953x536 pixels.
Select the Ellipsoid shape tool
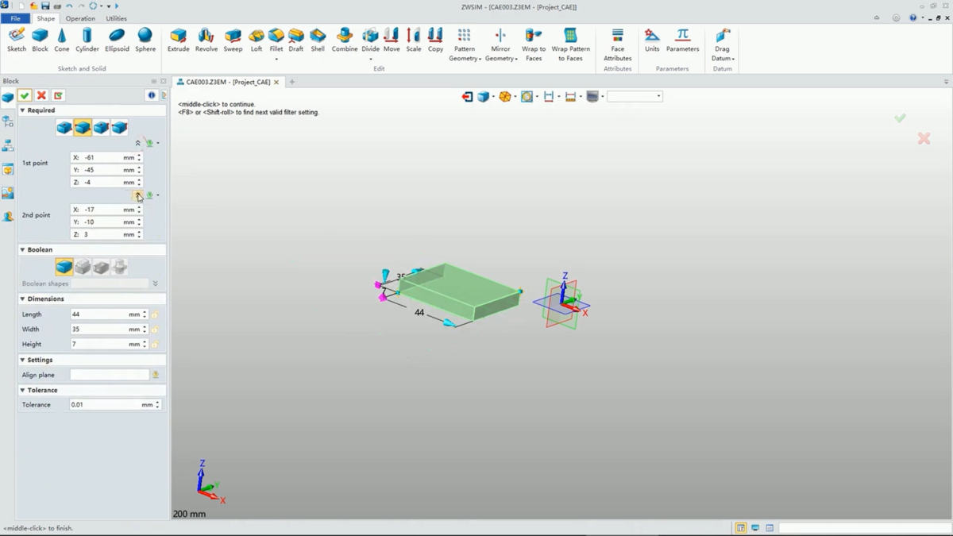pos(117,40)
